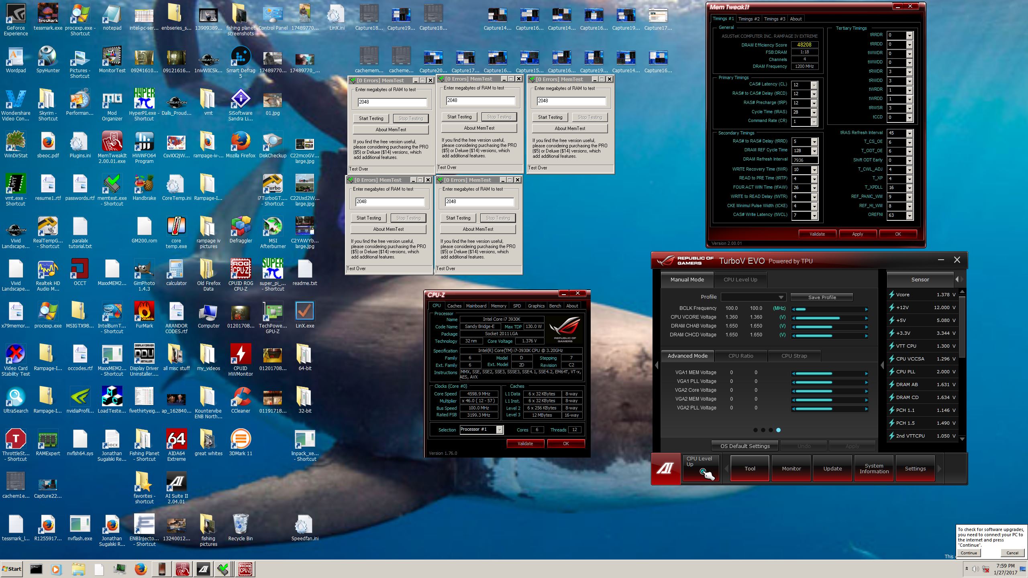Launch OCCT desktop icon
The width and height of the screenshot is (1028, 578).
click(x=80, y=272)
